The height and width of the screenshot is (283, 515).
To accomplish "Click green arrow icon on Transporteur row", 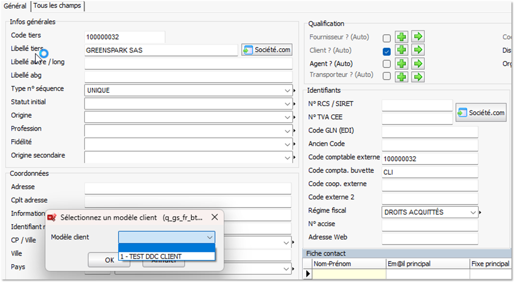I will (418, 77).
